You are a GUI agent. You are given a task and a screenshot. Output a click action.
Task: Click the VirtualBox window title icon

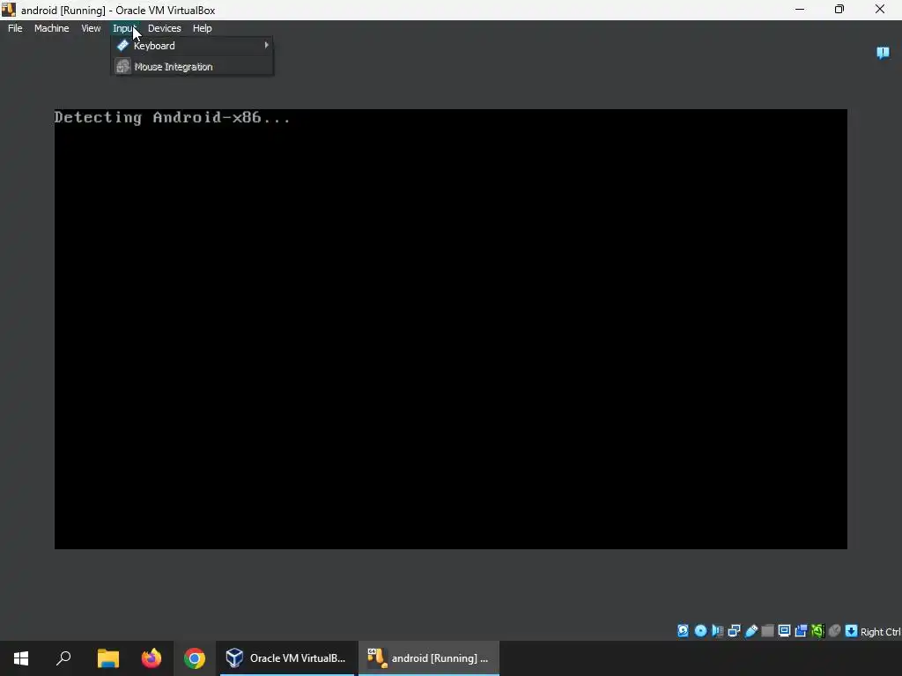tap(8, 10)
